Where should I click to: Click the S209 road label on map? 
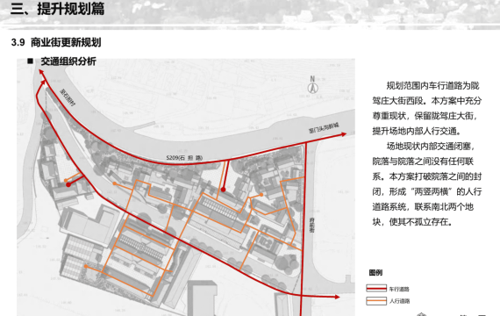click(184, 158)
